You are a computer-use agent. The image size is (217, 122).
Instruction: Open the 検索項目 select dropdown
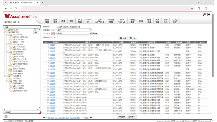point(74,30)
